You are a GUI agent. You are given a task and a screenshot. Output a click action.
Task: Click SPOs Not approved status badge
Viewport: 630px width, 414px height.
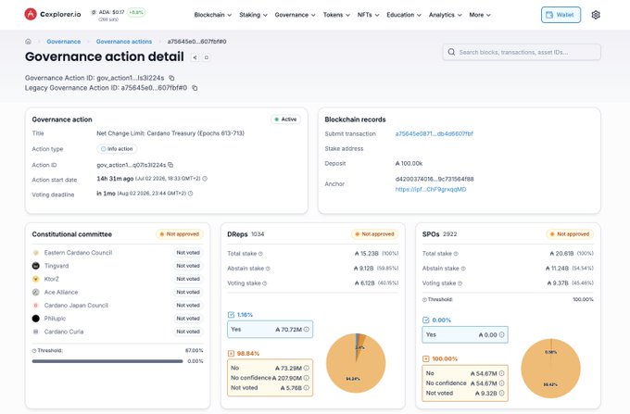pyautogui.click(x=570, y=234)
